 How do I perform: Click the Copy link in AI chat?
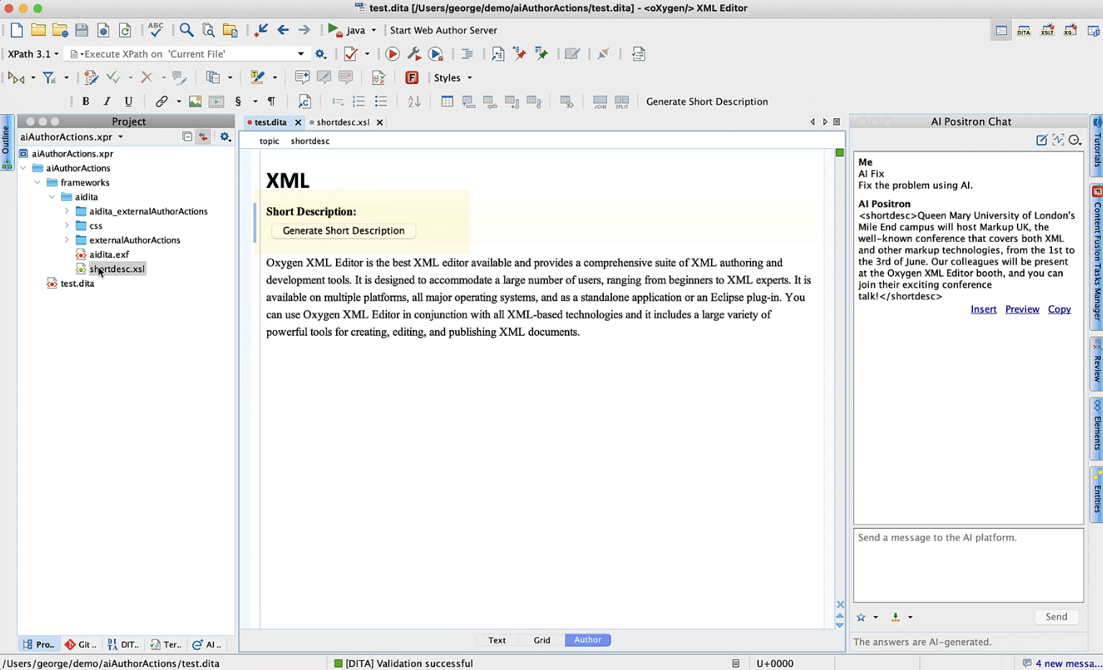tap(1059, 309)
